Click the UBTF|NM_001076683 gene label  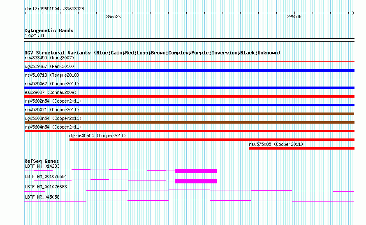pos(46,187)
